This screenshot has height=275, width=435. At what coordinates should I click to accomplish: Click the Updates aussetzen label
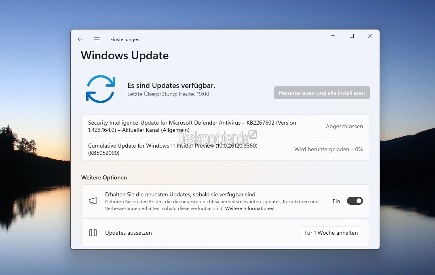[129, 233]
